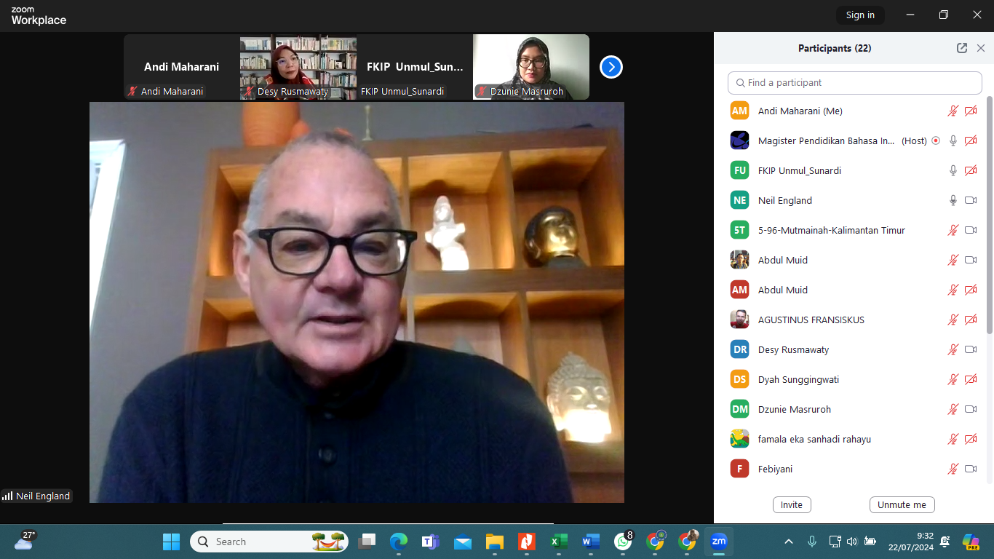The height and width of the screenshot is (559, 994).
Task: Open Microsoft Excel from the taskbar
Action: tap(559, 542)
